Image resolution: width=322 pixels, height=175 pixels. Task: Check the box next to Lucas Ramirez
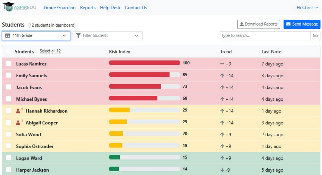pos(8,63)
